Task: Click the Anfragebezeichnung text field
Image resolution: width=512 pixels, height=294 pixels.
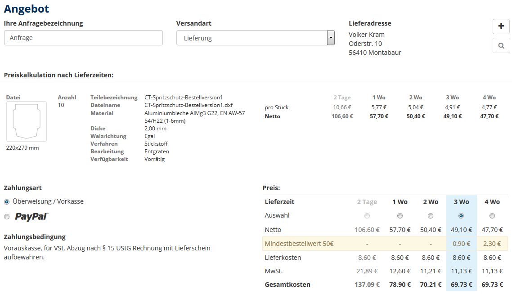Action: (83, 38)
